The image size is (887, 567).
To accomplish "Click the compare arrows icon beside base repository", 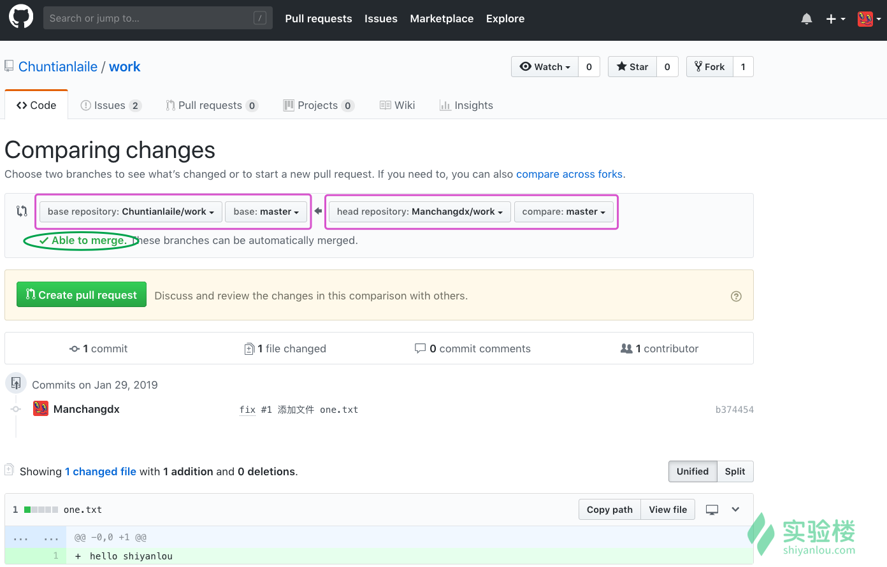I will [22, 211].
